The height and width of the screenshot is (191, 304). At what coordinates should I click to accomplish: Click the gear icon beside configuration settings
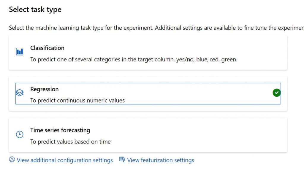point(12,160)
